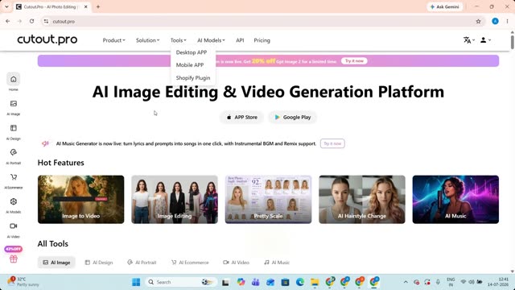The height and width of the screenshot is (290, 515).
Task: Switch to the AI Video tools tab
Action: click(236, 263)
